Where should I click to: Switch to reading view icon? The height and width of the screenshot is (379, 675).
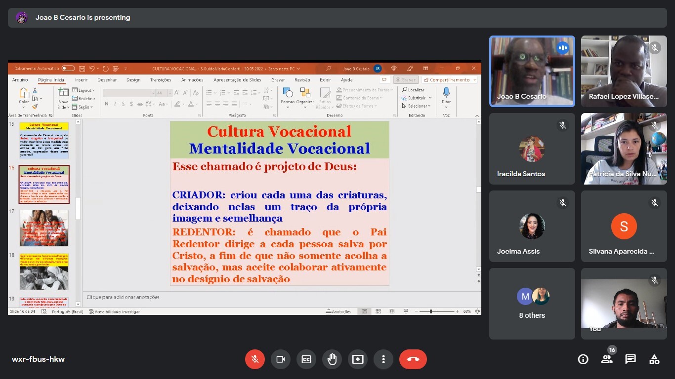point(392,311)
